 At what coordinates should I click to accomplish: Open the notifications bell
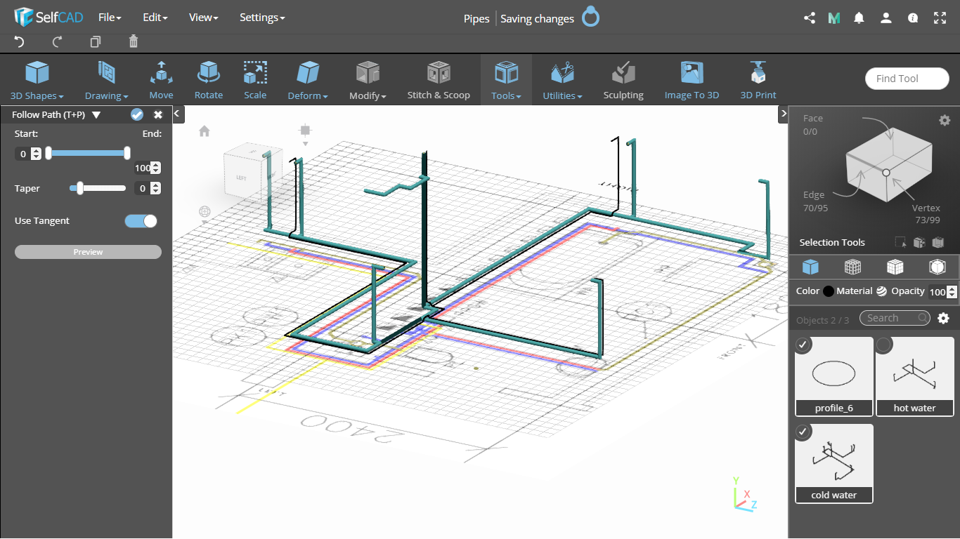click(859, 18)
